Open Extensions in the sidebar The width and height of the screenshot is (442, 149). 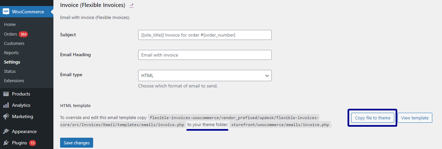tap(14, 80)
